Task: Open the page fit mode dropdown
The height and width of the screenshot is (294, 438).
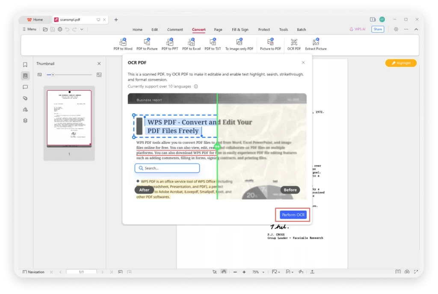Action: (276, 272)
